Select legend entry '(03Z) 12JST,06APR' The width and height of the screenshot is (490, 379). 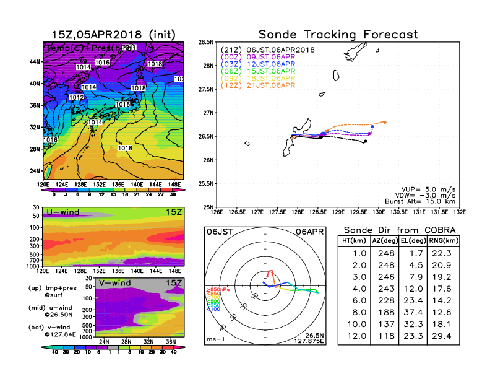(258, 64)
